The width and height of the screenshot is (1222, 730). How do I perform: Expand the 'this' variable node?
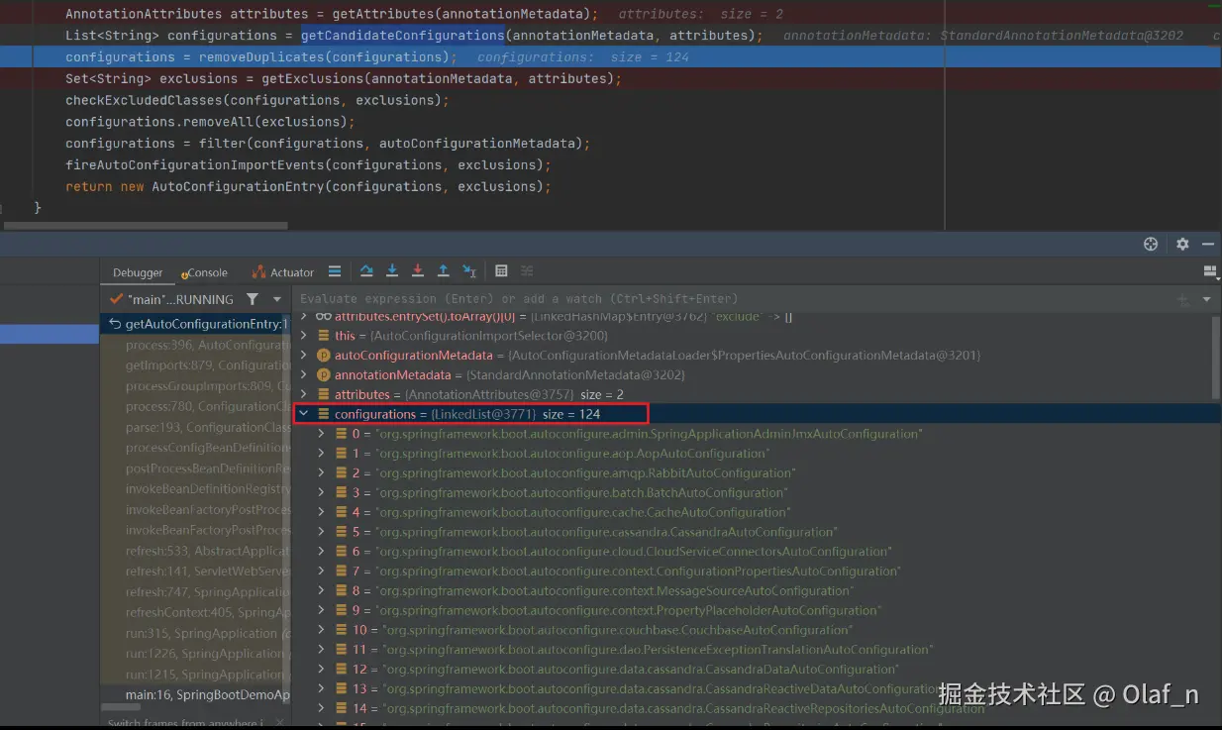[304, 336]
